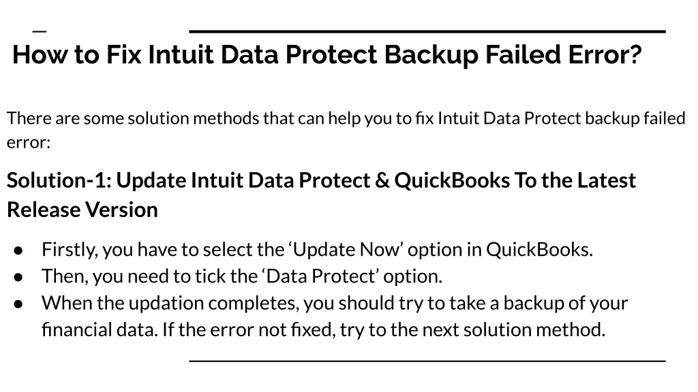Click the third bullet point marker

[x=18, y=304]
